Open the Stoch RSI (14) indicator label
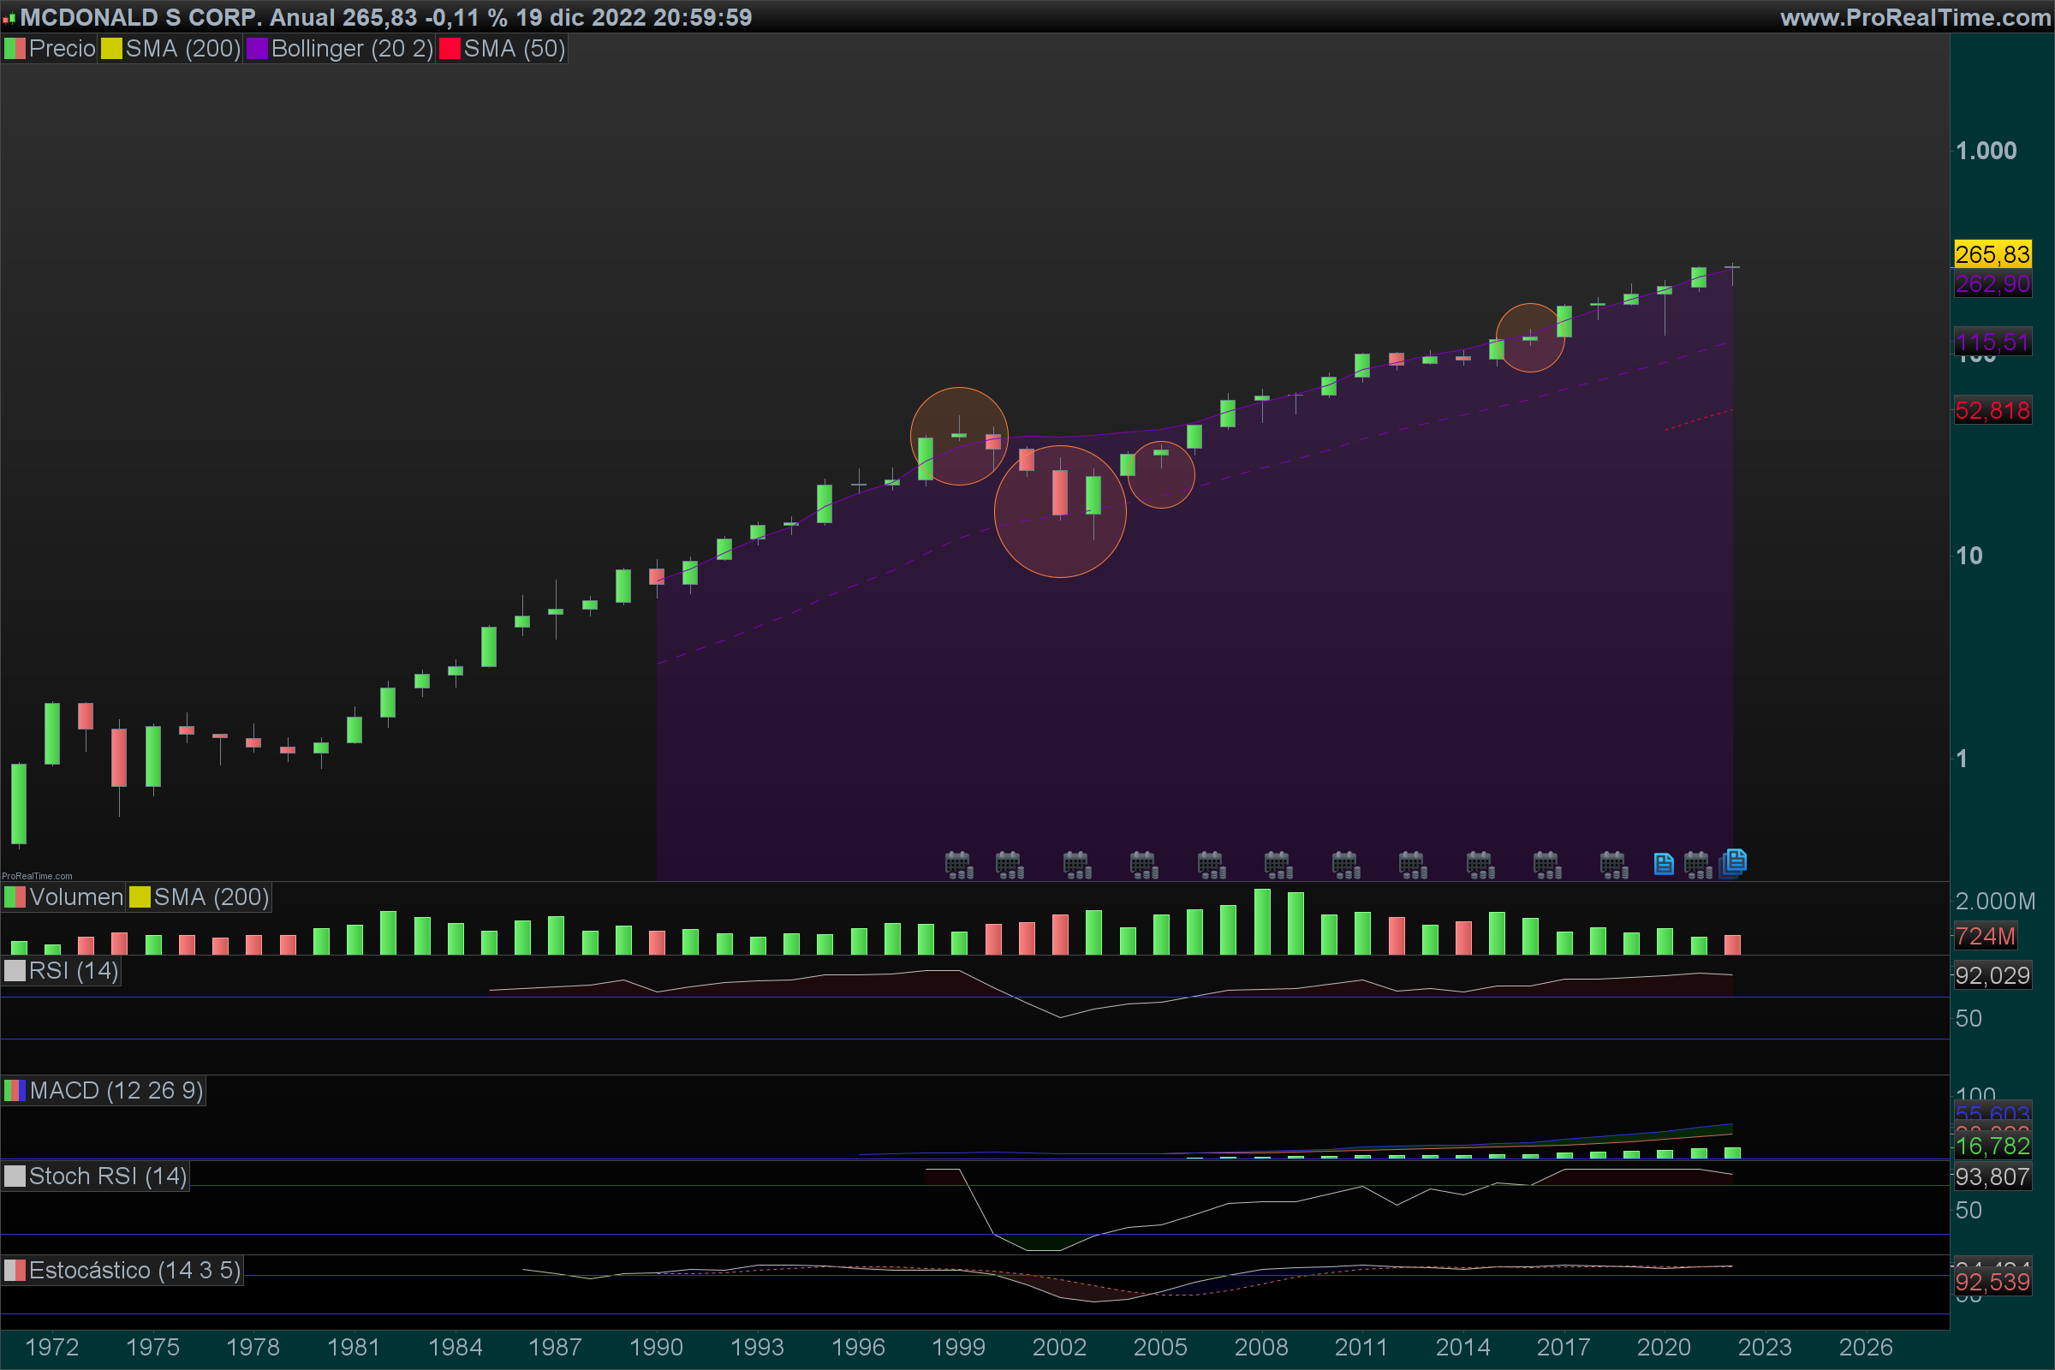Viewport: 2055px width, 1370px height. pos(108,1176)
